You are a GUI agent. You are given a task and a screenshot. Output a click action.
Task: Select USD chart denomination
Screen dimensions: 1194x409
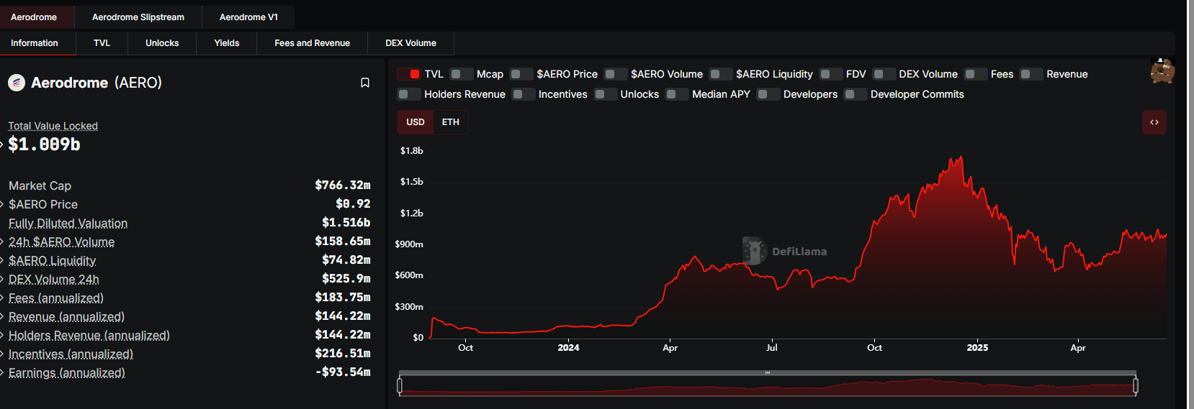(x=415, y=122)
